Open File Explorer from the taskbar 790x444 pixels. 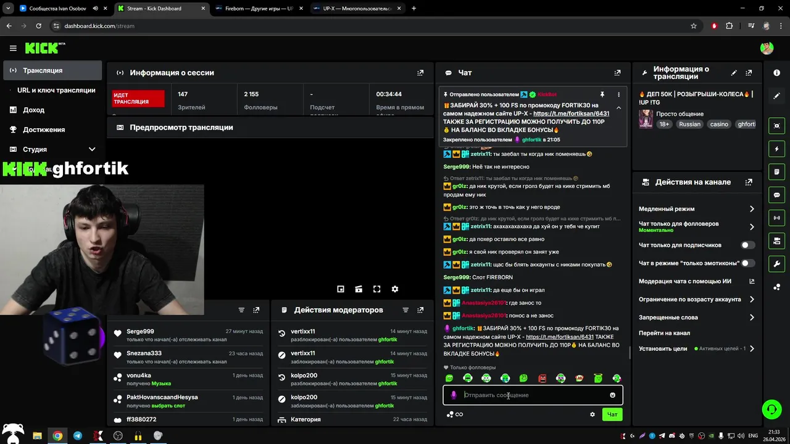(x=37, y=435)
